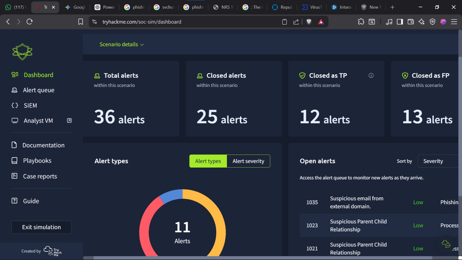Bookmark this page using the bookmark icon
462x260 pixels.
(x=81, y=22)
